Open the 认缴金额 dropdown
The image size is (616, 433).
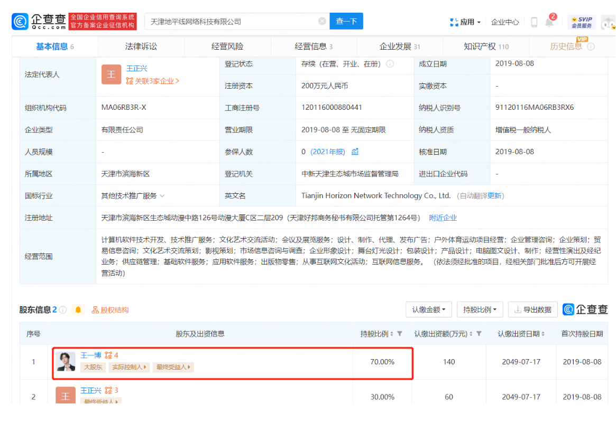(x=428, y=309)
